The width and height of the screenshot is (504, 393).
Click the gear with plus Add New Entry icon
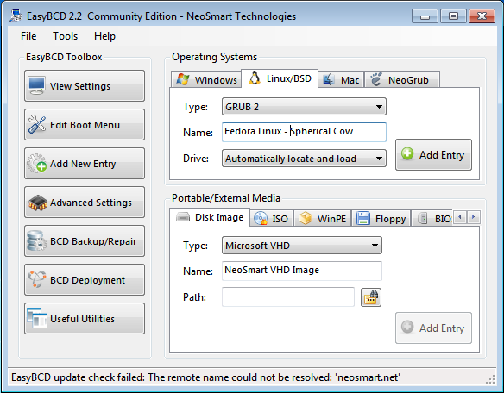(x=36, y=163)
